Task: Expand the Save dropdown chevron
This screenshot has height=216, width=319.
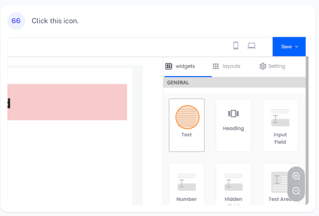Action: [x=297, y=46]
